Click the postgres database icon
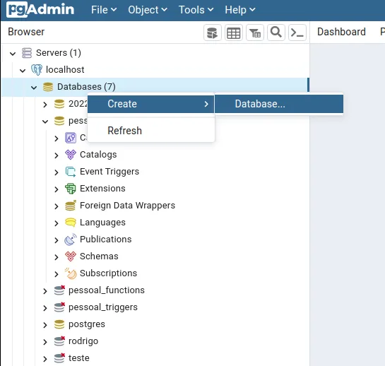385x366 pixels. pyautogui.click(x=59, y=324)
